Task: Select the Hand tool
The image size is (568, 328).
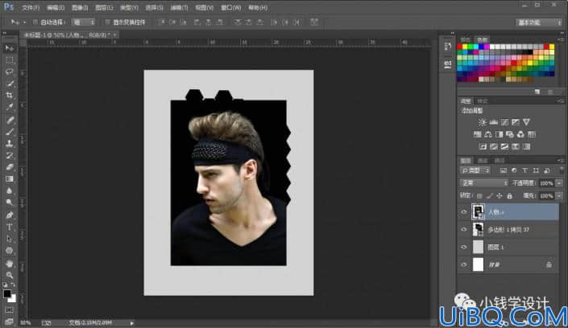Action: pyautogui.click(x=10, y=264)
